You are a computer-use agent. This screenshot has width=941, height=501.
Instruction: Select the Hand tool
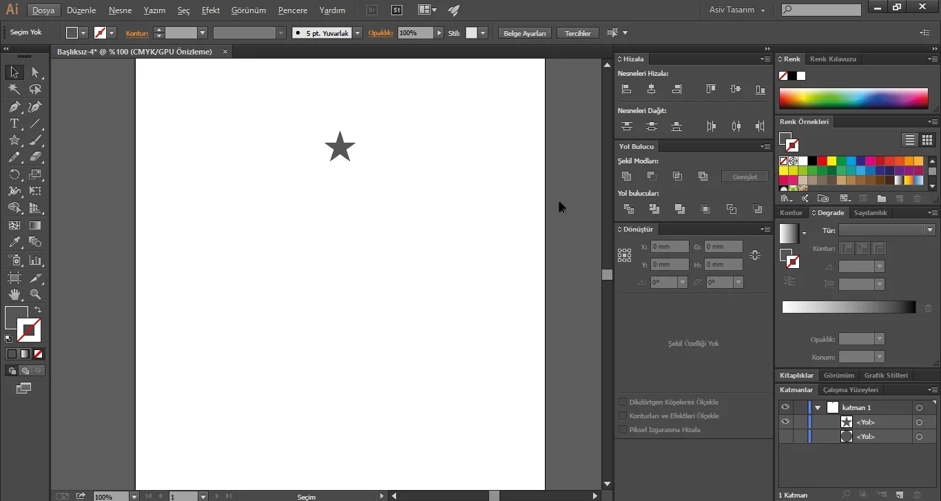pos(14,294)
